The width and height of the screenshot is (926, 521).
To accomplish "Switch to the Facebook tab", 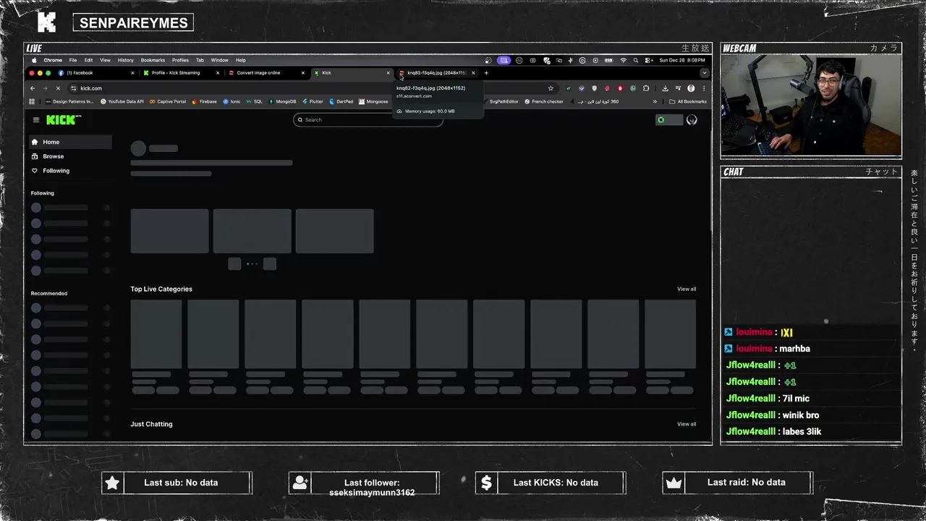I will [96, 73].
